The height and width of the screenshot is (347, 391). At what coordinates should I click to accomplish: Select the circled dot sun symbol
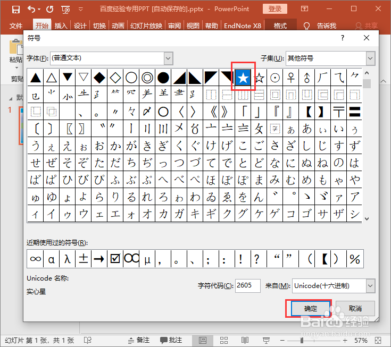tap(275, 78)
